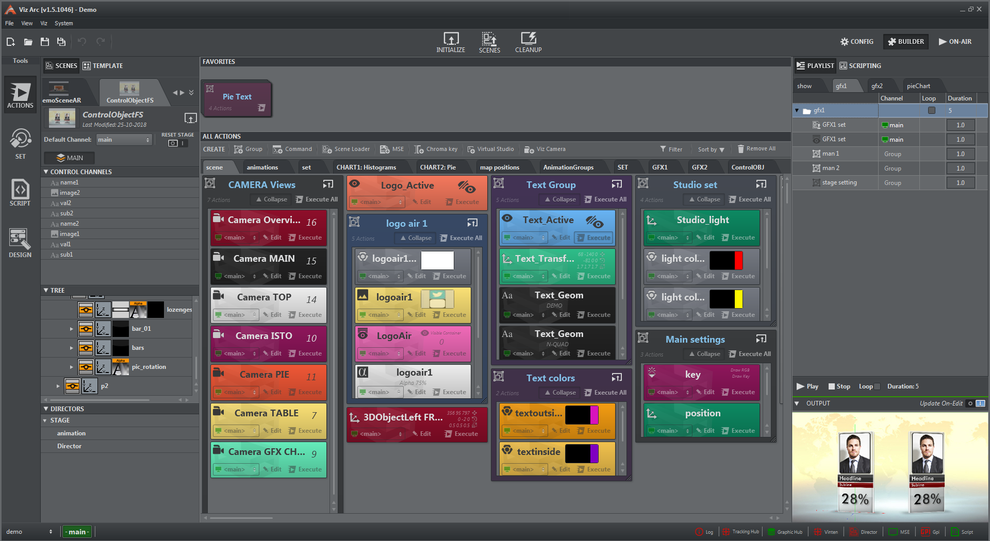990x541 pixels.
Task: Click the Save project icon
Action: [x=45, y=42]
